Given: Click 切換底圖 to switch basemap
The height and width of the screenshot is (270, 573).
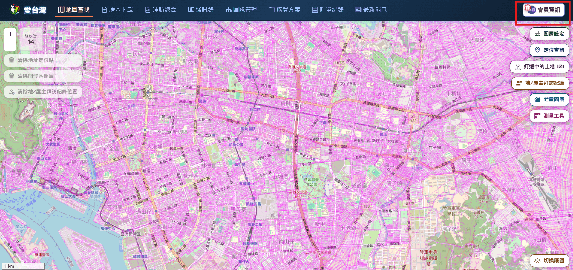Looking at the screenshot, I should [549, 260].
